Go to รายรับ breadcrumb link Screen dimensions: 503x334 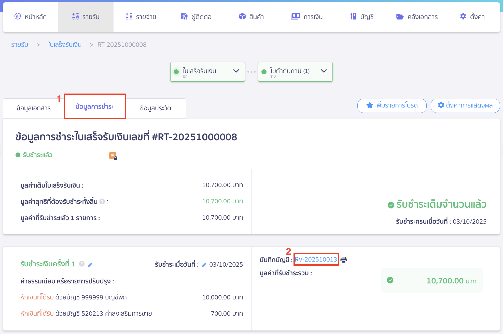[20, 45]
